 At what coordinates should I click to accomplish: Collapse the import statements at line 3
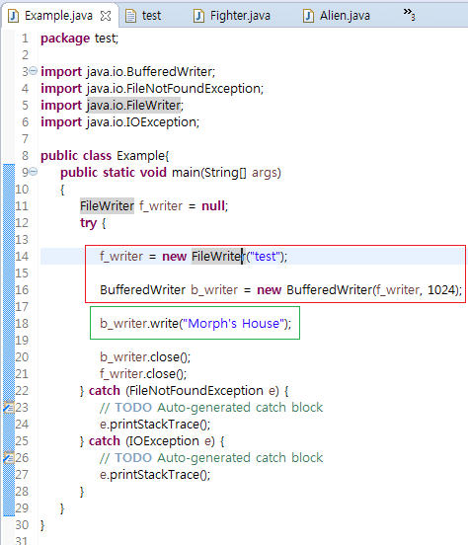pos(33,71)
